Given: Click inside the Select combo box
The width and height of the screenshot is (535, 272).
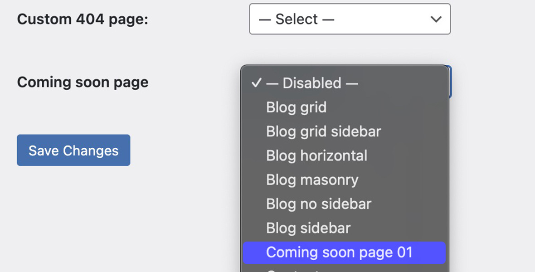Looking at the screenshot, I should 349,19.
